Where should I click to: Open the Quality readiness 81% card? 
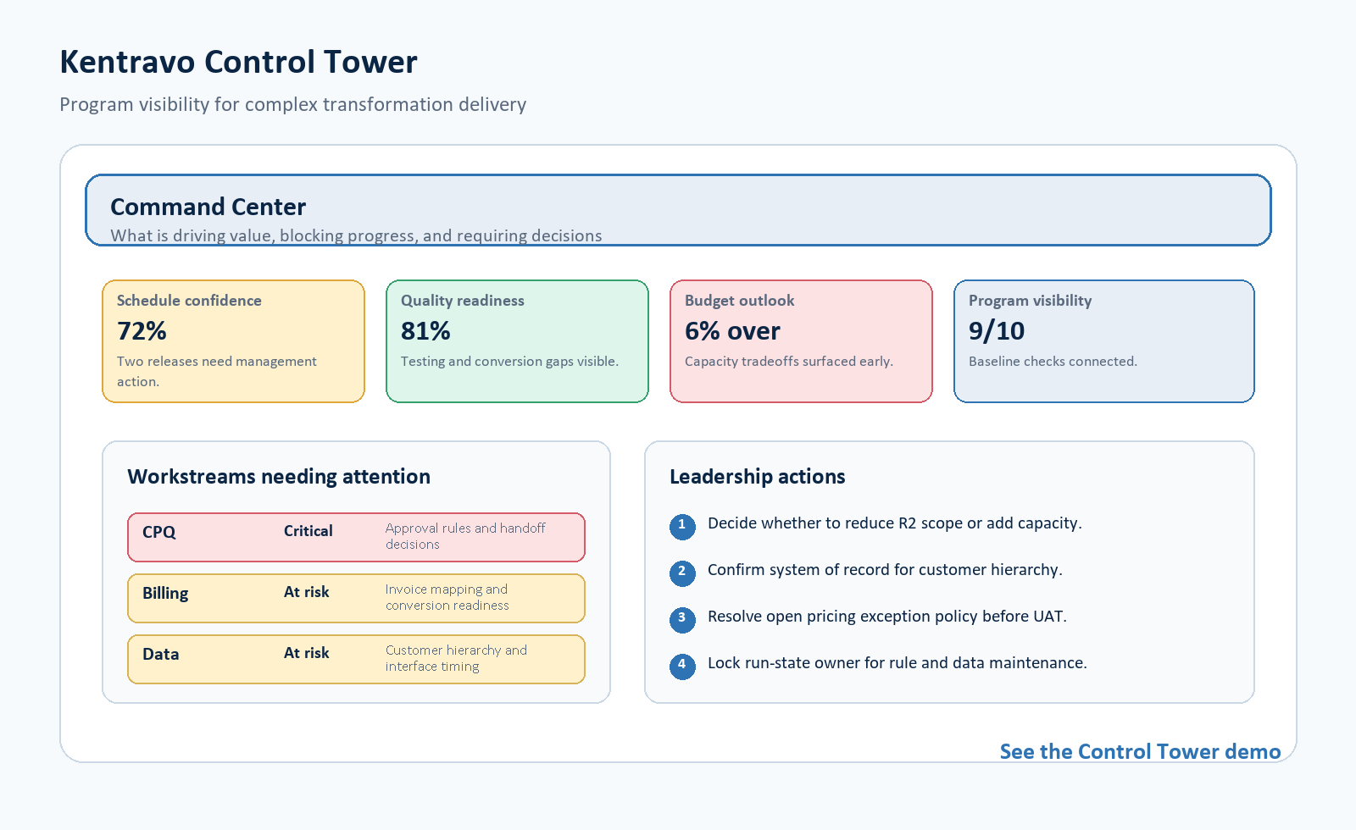pyautogui.click(x=517, y=341)
